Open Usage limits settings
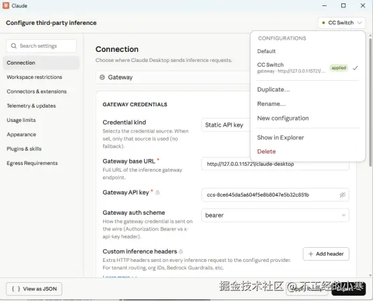This screenshot has width=373, height=301. coord(21,120)
